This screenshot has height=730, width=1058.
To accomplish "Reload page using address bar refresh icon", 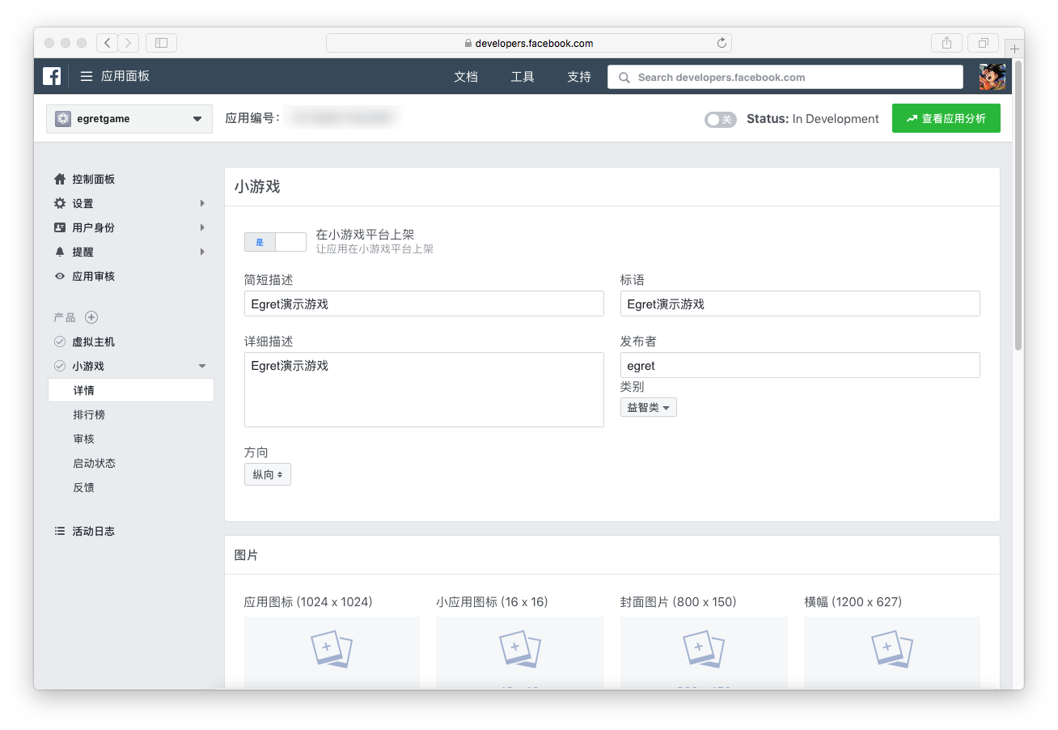I will tap(722, 43).
